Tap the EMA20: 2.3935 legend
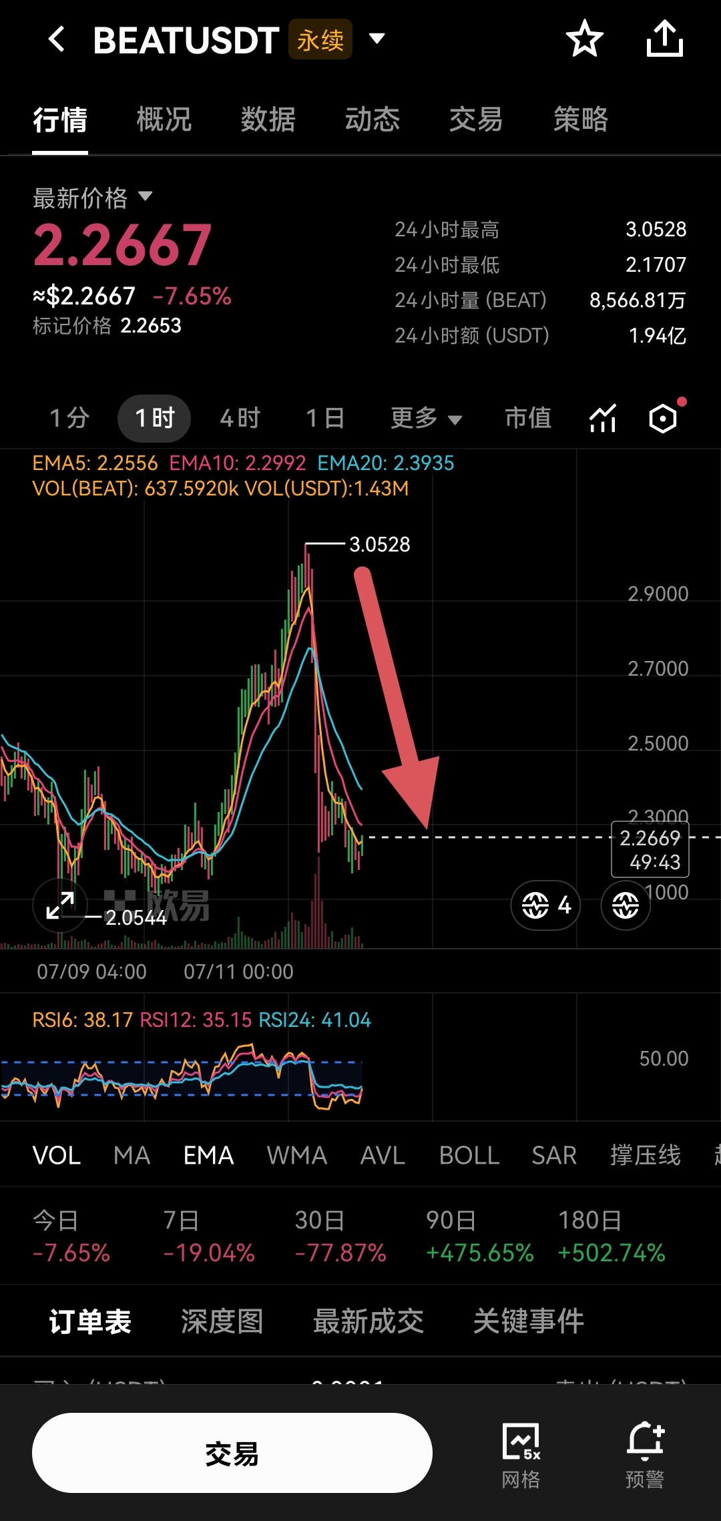721x1521 pixels. pyautogui.click(x=386, y=463)
